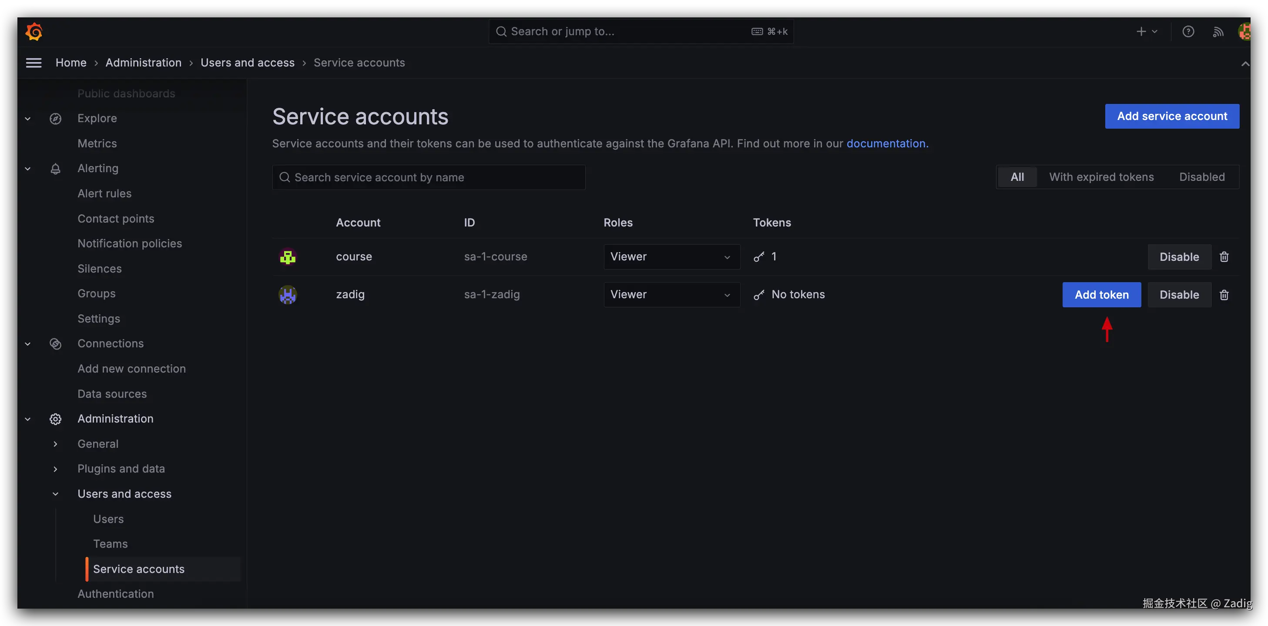Click Add token for zadig
The height and width of the screenshot is (626, 1268).
(x=1101, y=295)
